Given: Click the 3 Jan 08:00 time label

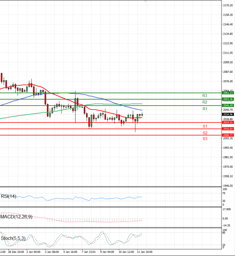Looking at the screenshot, I should [52, 252].
